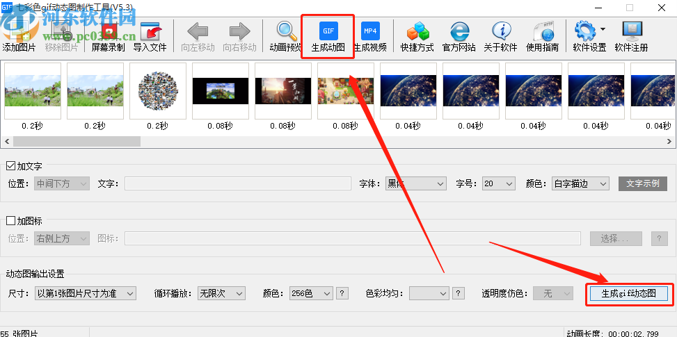The width and height of the screenshot is (677, 337).
Task: Click the 生成视频 MP4 toolbar icon
Action: [370, 31]
